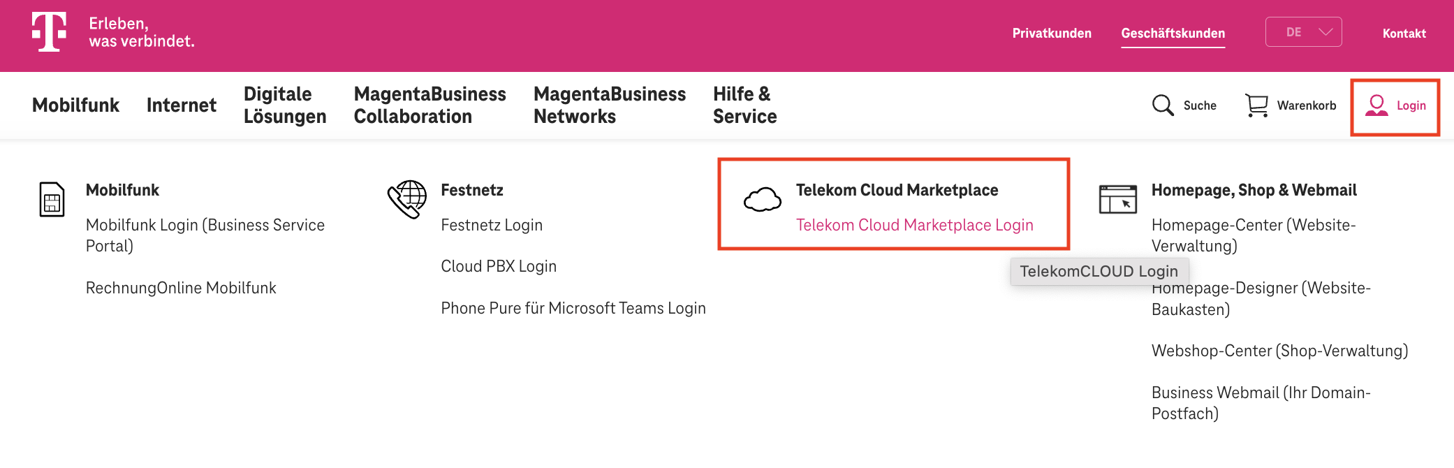Expand the Digitale Lösungen menu
Viewport: 1454px width, 468px height.
tap(285, 105)
